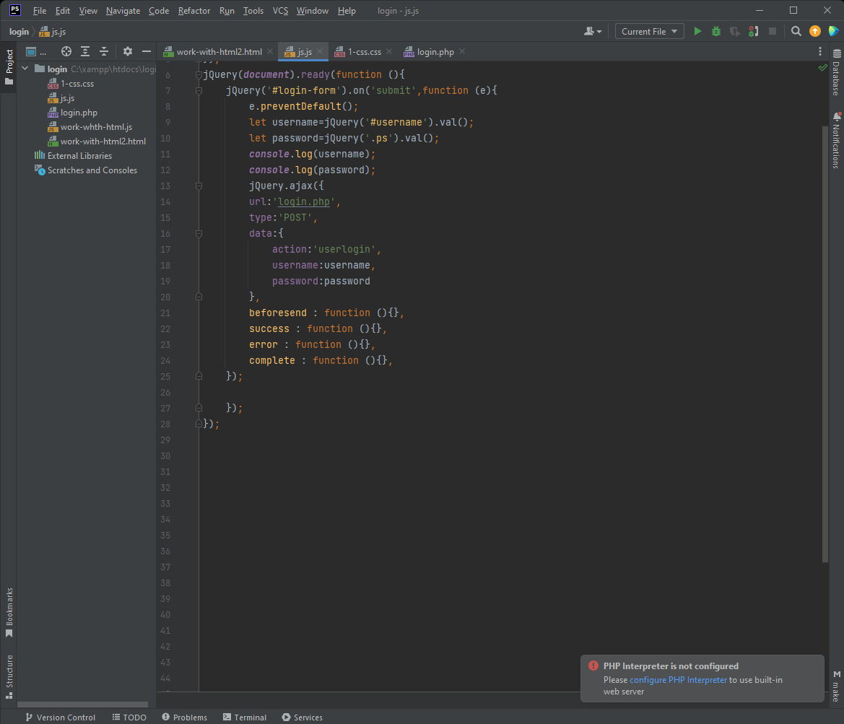The image size is (844, 724).
Task: Close the work-with-html2.html tab
Action: click(x=270, y=52)
